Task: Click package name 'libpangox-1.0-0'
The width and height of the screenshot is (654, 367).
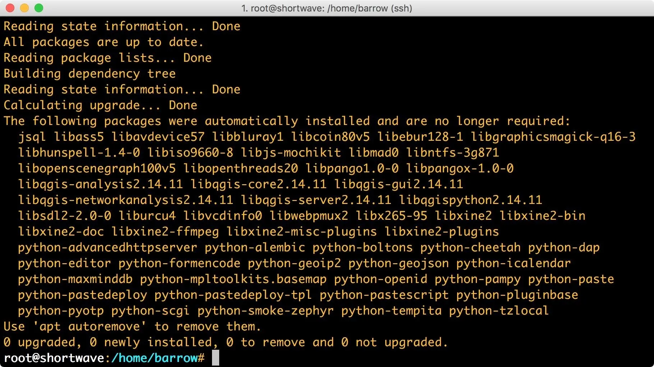Action: (x=460, y=168)
